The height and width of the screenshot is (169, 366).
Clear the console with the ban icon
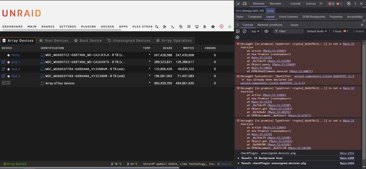(x=244, y=31)
